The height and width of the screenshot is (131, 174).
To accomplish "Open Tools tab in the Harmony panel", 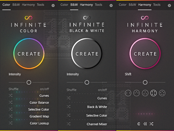I will coord(157,5).
